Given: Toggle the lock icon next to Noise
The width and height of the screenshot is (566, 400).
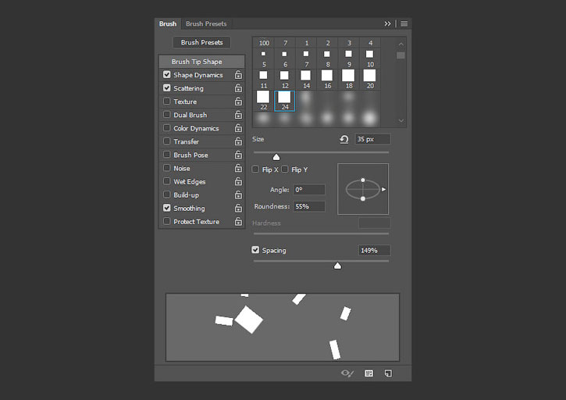Looking at the screenshot, I should (x=238, y=169).
